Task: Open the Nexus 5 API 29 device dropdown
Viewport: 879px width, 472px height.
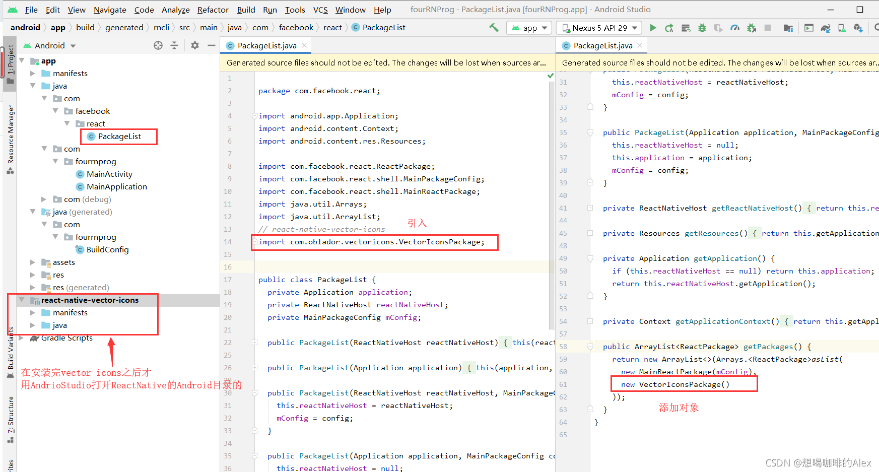Action: pos(599,28)
